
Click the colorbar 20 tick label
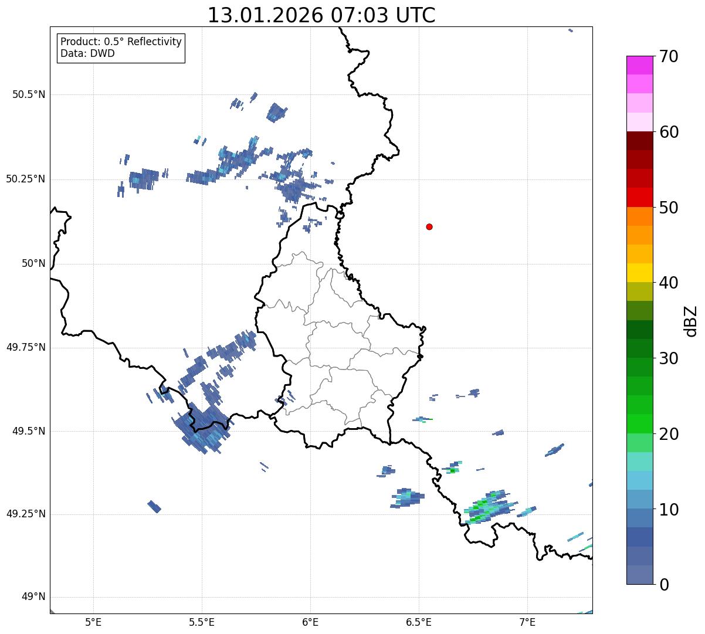[669, 434]
